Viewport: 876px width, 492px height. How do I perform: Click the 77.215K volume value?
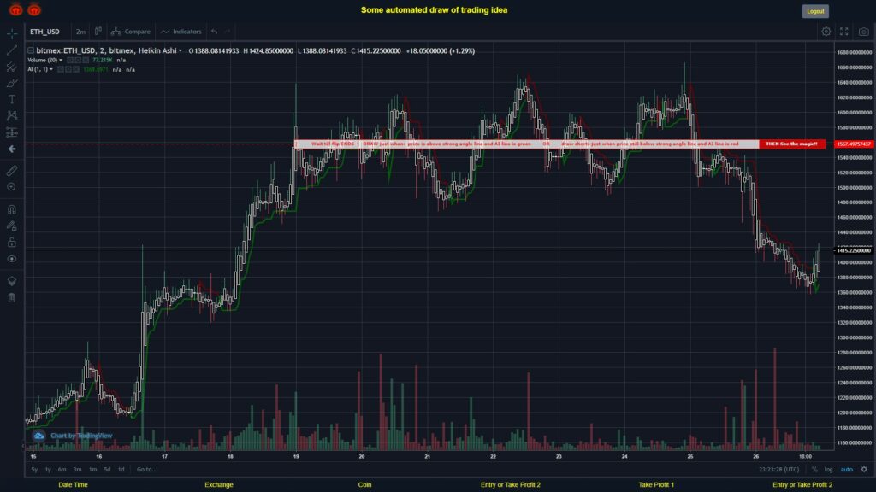103,61
